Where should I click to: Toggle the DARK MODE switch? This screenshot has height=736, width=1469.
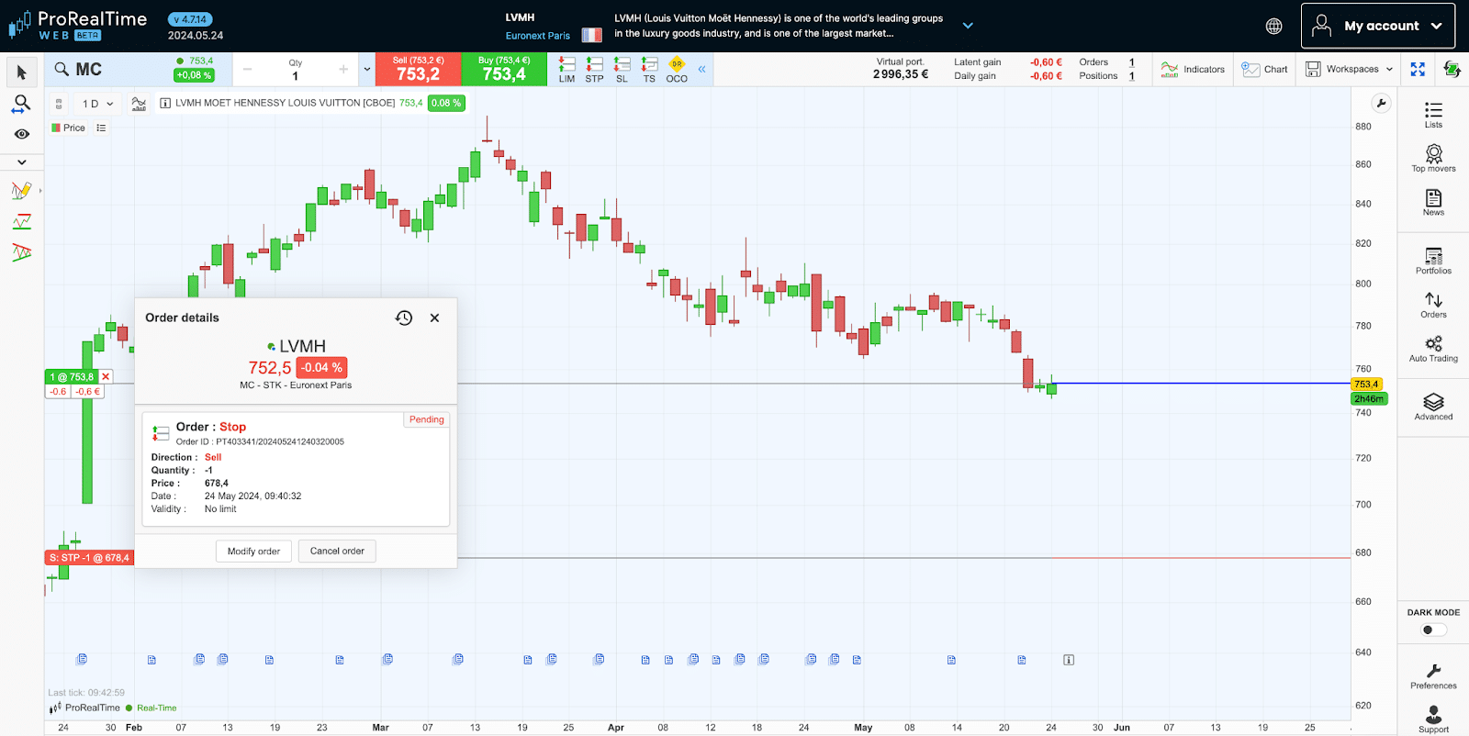click(1432, 630)
